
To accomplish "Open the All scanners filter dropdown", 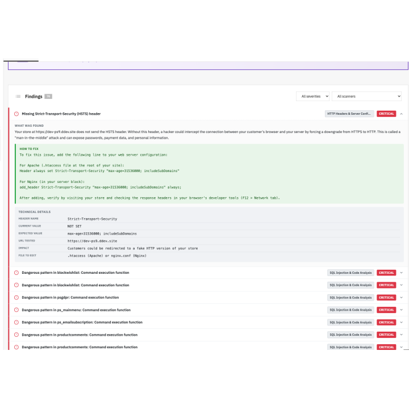I will point(366,97).
